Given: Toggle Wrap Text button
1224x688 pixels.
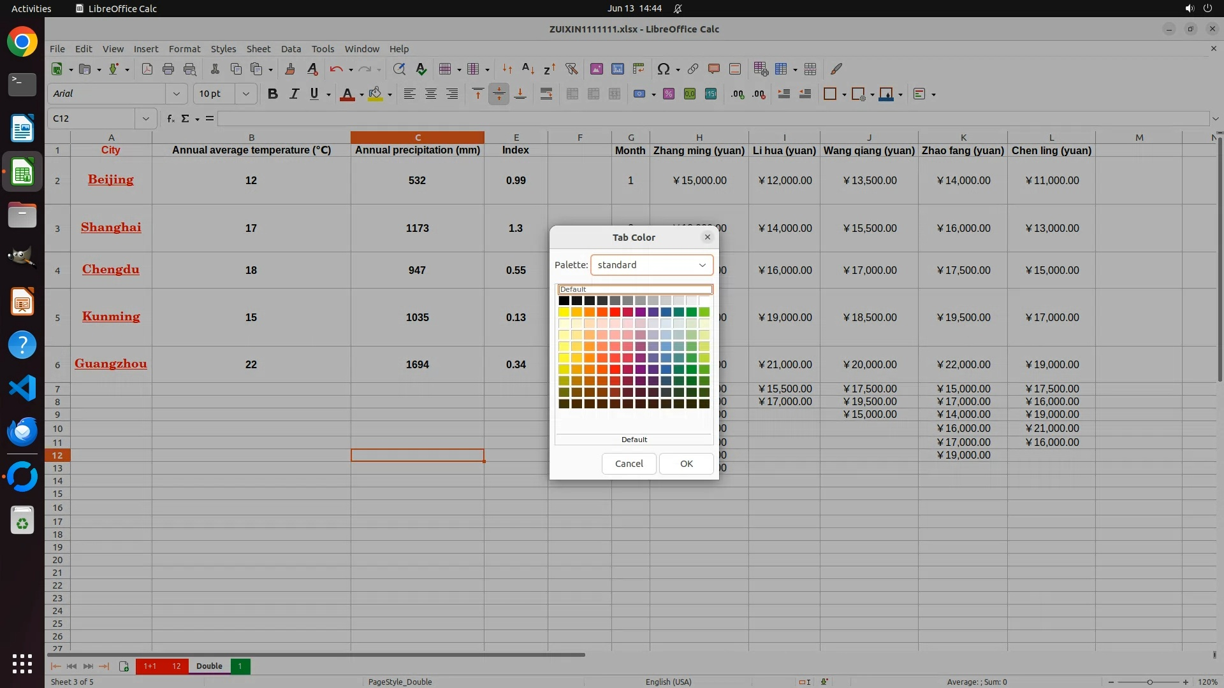Looking at the screenshot, I should click(546, 94).
